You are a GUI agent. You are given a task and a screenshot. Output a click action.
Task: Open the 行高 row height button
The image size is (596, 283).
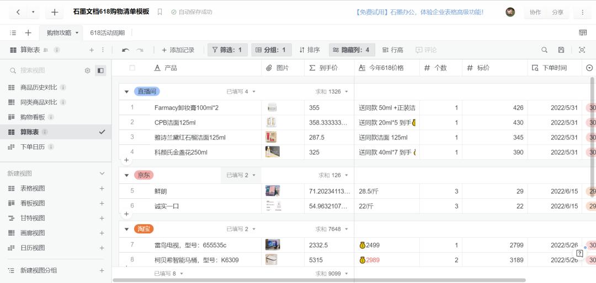tap(393, 50)
